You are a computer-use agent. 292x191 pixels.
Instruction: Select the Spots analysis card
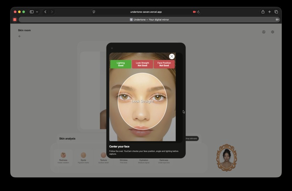83,158
